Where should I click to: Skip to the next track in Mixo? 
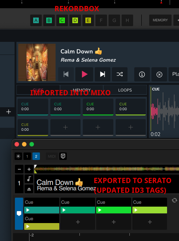click(103, 74)
